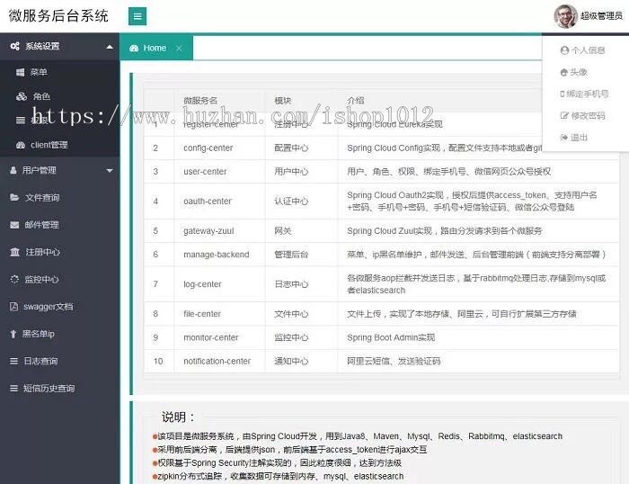Close the Home tab with the X
Viewport: 629px width, 484px height.
point(179,49)
